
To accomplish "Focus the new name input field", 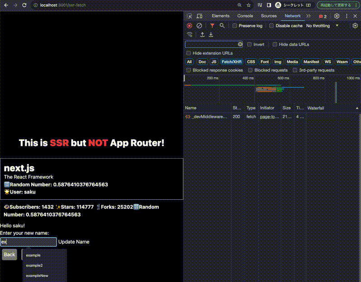I will 28,242.
